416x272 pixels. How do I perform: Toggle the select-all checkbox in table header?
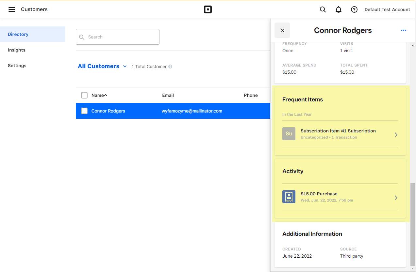[84, 95]
